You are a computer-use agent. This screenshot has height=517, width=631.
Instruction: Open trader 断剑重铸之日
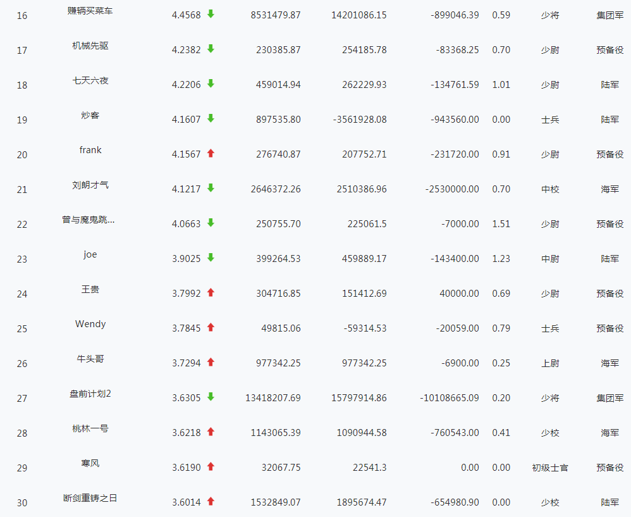tap(90, 498)
